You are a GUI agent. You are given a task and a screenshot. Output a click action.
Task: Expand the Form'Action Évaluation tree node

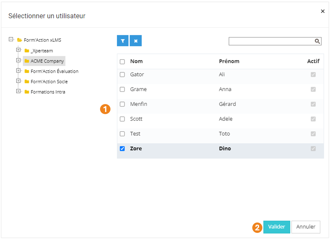(18, 71)
